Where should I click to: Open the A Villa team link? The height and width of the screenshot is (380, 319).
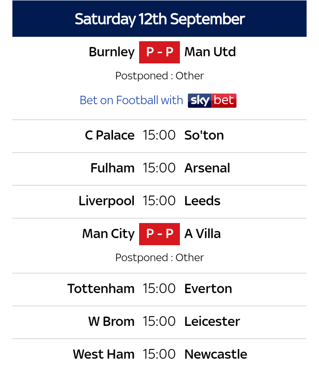[x=202, y=234]
